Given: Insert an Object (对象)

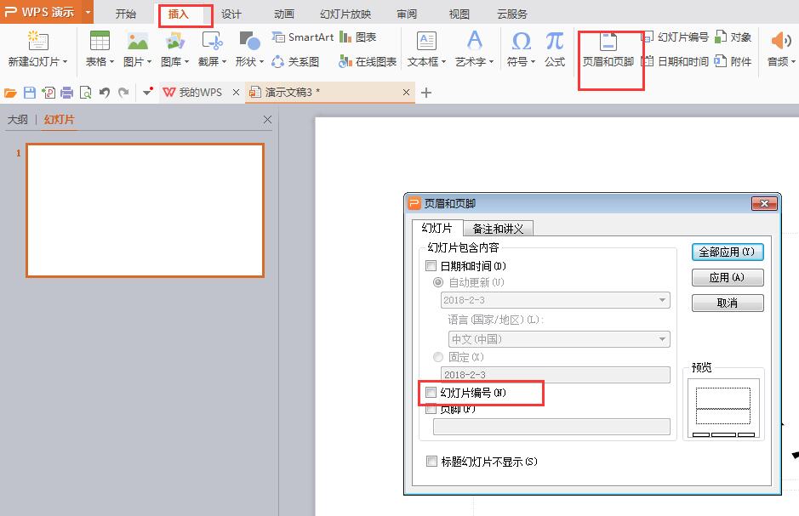Looking at the screenshot, I should (x=733, y=37).
